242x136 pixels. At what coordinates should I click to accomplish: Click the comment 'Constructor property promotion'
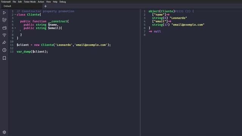[45, 11]
